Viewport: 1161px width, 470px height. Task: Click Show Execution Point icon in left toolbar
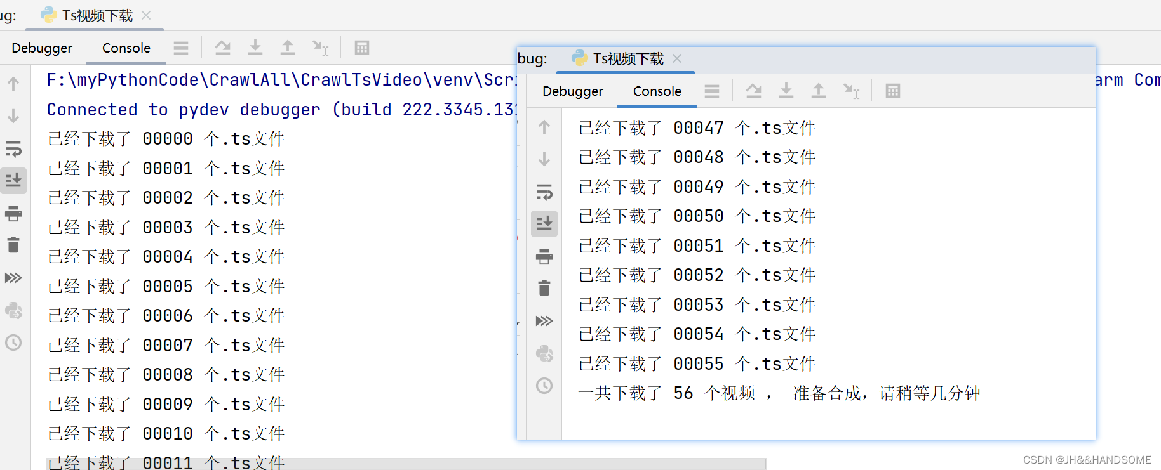click(181, 48)
